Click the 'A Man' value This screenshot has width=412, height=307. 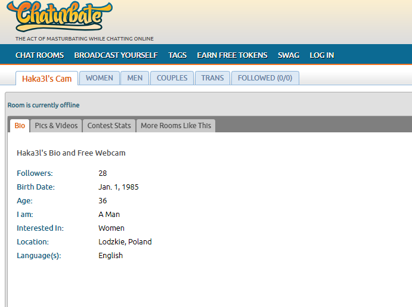pos(109,214)
